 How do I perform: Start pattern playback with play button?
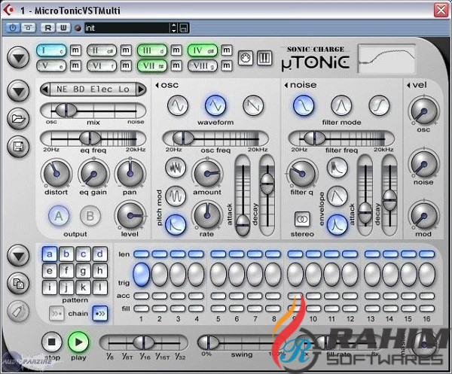(78, 342)
